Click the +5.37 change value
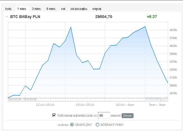183x131 pixels. [152, 17]
